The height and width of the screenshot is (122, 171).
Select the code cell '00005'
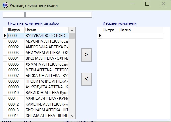16,64
